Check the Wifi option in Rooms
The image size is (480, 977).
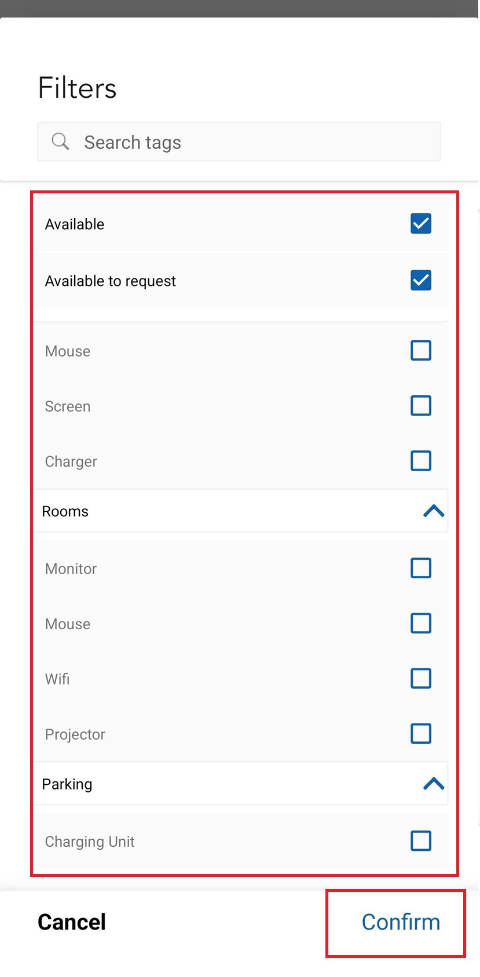pyautogui.click(x=421, y=678)
